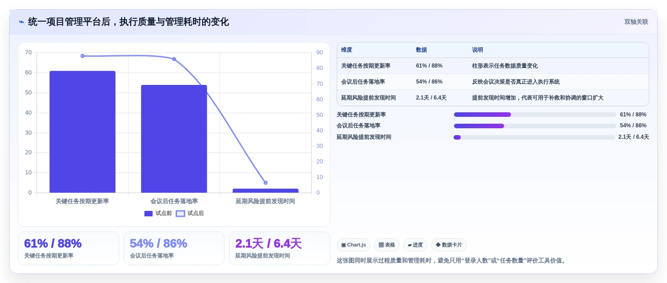Image resolution: width=667 pixels, height=283 pixels.
Task: Click the 会议后任务落地率 progress bar
Action: pyautogui.click(x=535, y=126)
